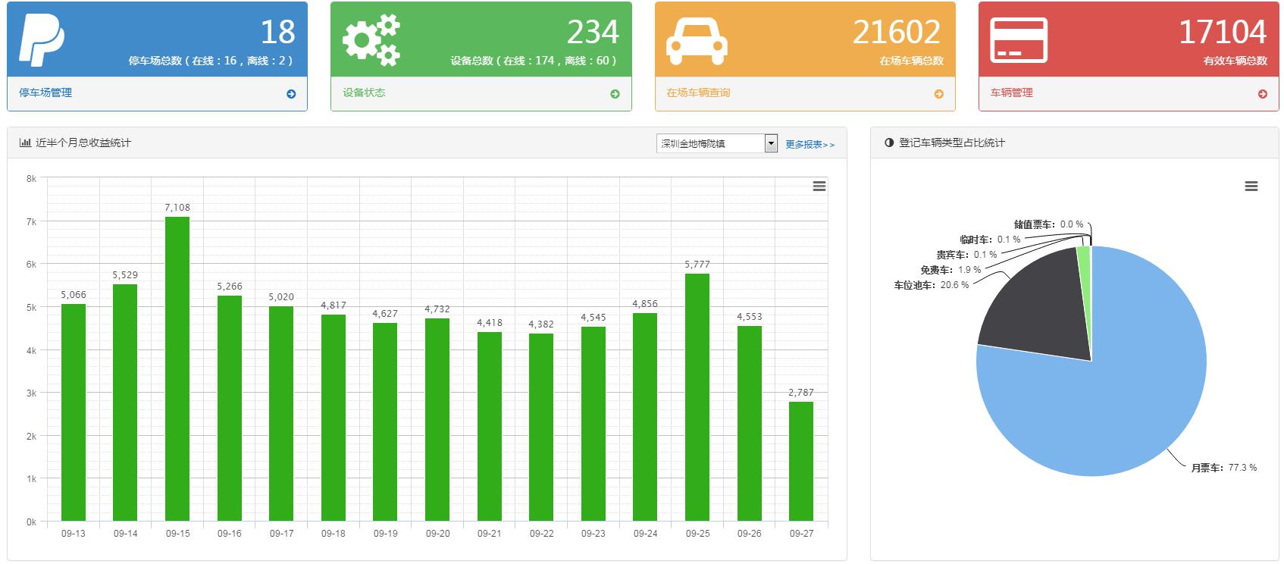Click arrow icon beside 停车场管理
The width and height of the screenshot is (1284, 564).
[291, 94]
